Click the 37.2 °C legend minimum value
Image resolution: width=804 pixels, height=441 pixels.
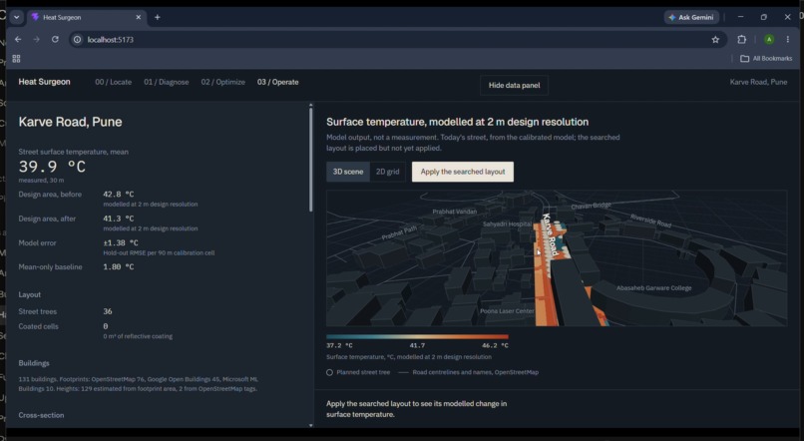[x=339, y=345]
